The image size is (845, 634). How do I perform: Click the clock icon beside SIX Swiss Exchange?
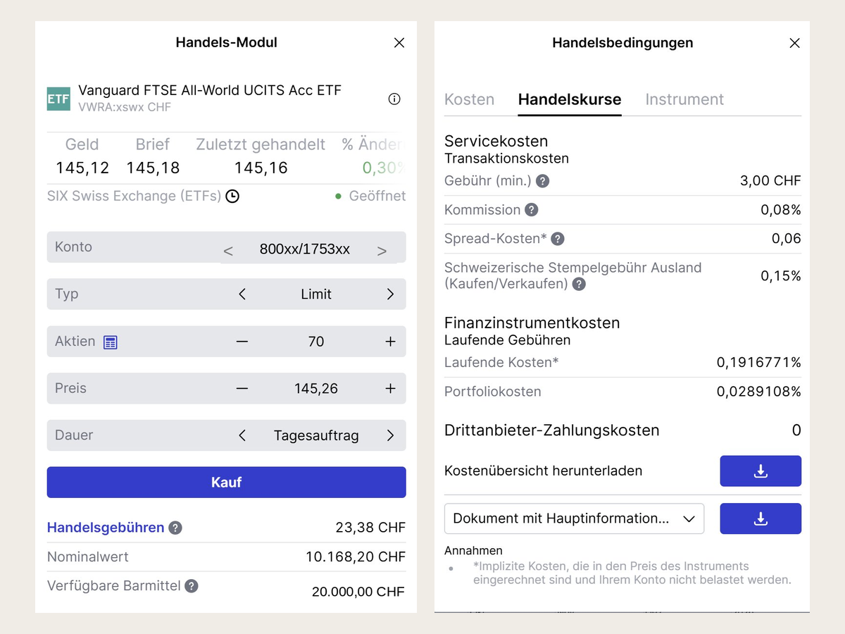pyautogui.click(x=232, y=196)
